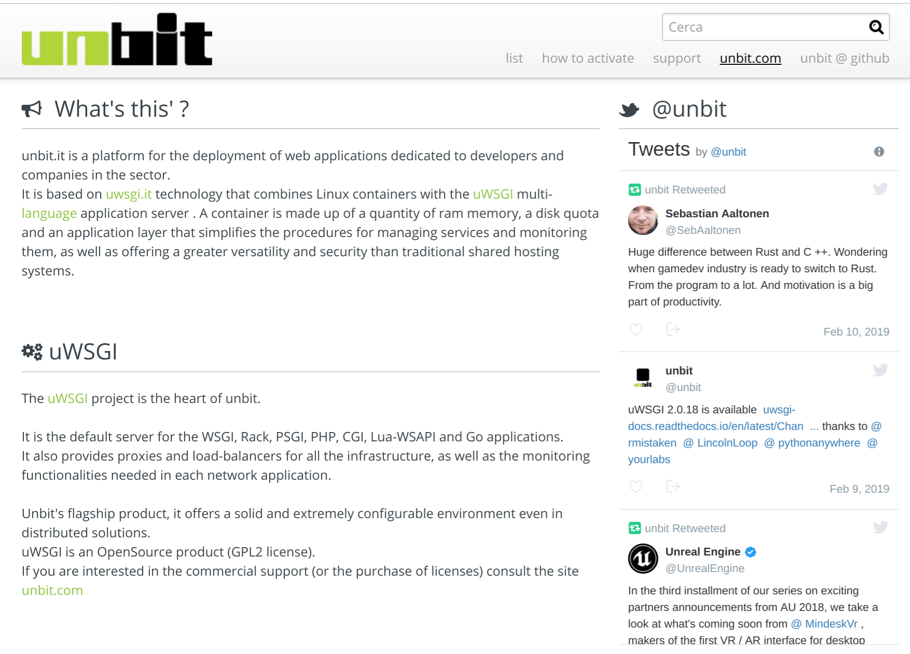910x654 pixels.
Task: Open Sebastian Aaltonen's avatar
Action: 643,220
